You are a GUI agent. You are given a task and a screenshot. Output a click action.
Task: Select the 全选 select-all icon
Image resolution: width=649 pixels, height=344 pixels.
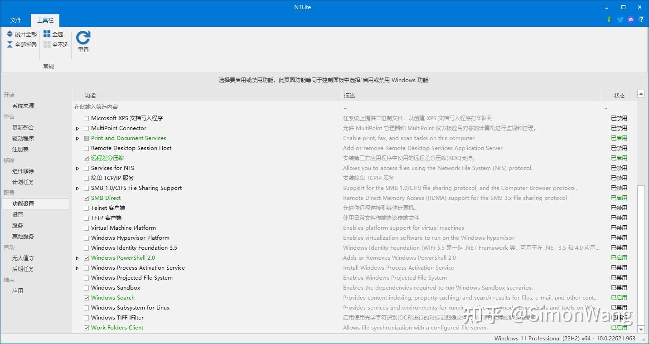46,34
